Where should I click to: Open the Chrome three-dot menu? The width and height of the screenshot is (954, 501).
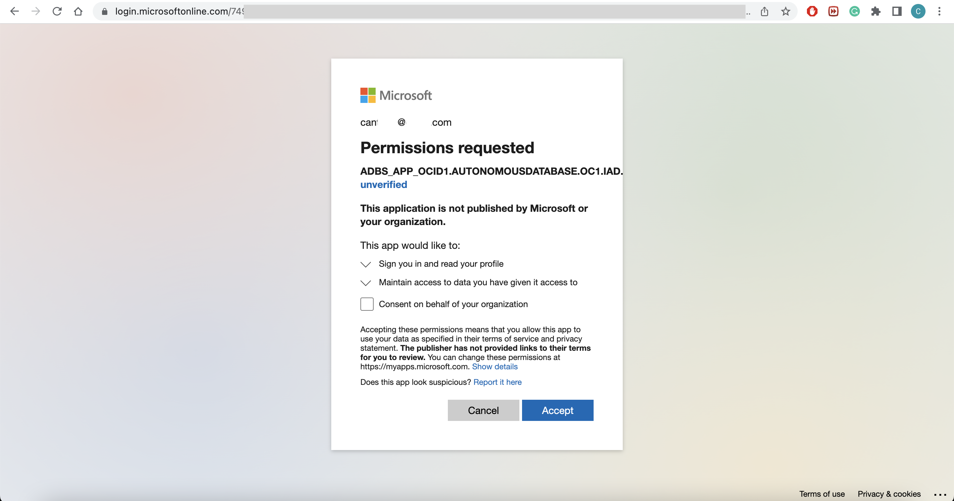coord(939,12)
